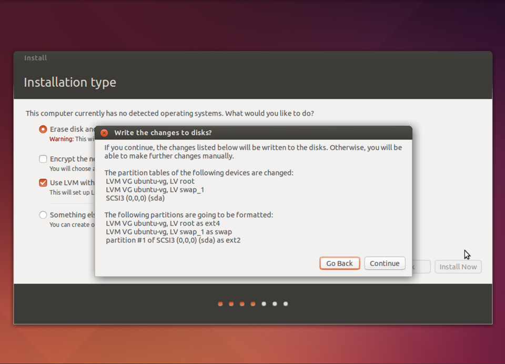Click "Go Back" in the dialog
Screen dimensions: 505x364
pyautogui.click(x=339, y=263)
